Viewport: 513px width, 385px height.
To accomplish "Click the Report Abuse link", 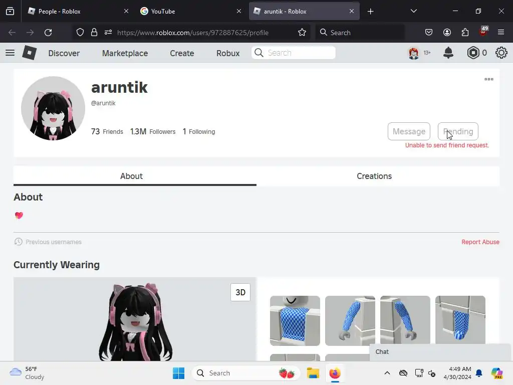I will pyautogui.click(x=480, y=242).
